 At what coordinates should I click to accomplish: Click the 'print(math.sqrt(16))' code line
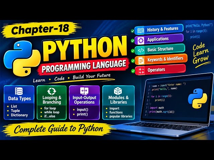[x=162, y=112]
